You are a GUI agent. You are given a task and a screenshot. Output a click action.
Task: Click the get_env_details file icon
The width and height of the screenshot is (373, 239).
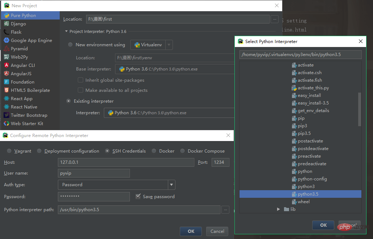tap(294, 111)
